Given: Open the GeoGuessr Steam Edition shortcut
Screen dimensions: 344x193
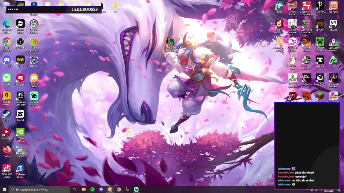Looking at the screenshot, I should click(334, 44).
